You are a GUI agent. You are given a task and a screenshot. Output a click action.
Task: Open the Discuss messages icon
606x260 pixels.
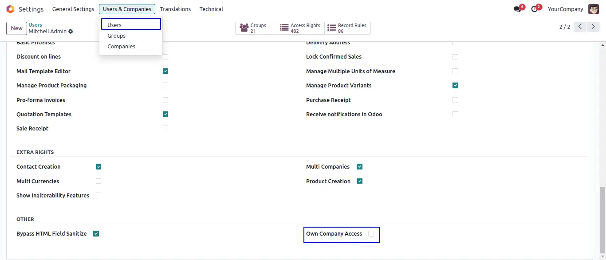point(517,9)
